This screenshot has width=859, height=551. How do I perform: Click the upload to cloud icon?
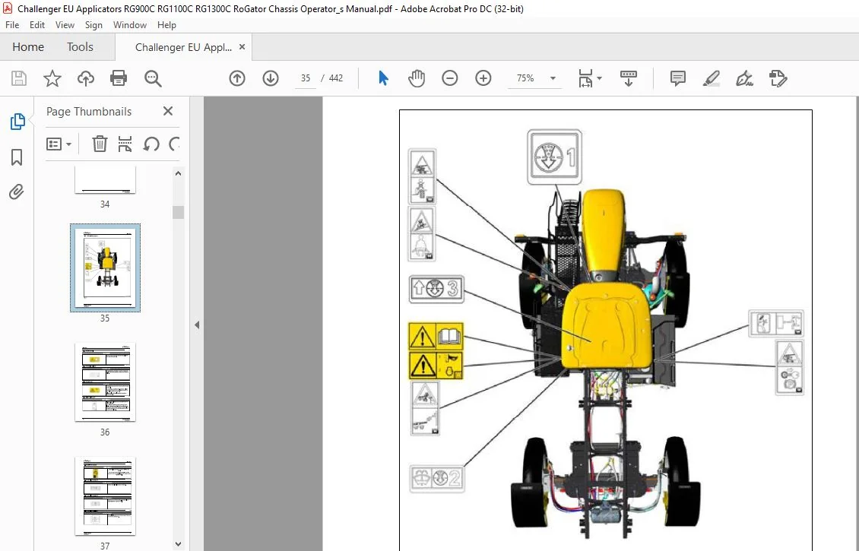pyautogui.click(x=85, y=78)
